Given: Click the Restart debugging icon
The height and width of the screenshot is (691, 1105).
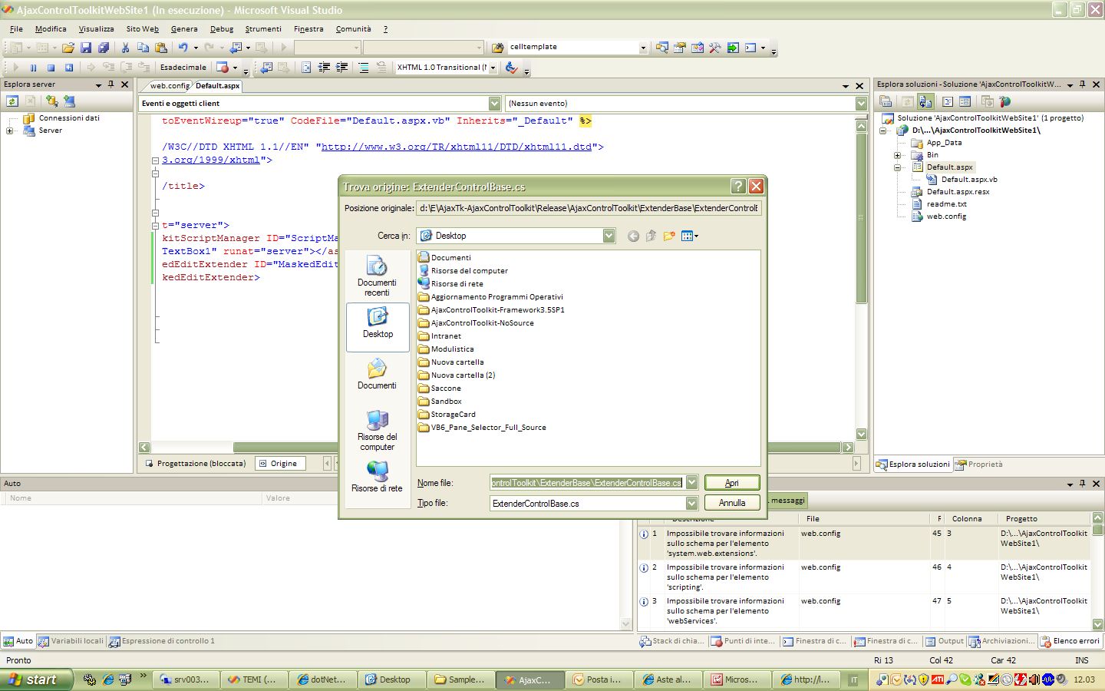Looking at the screenshot, I should pyautogui.click(x=68, y=68).
